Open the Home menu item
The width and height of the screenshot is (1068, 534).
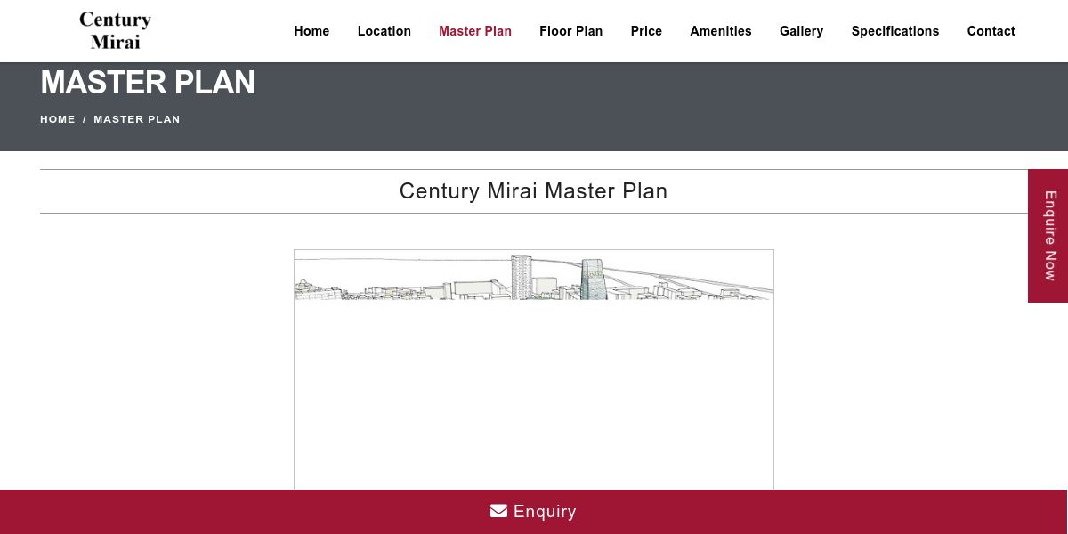(x=311, y=31)
